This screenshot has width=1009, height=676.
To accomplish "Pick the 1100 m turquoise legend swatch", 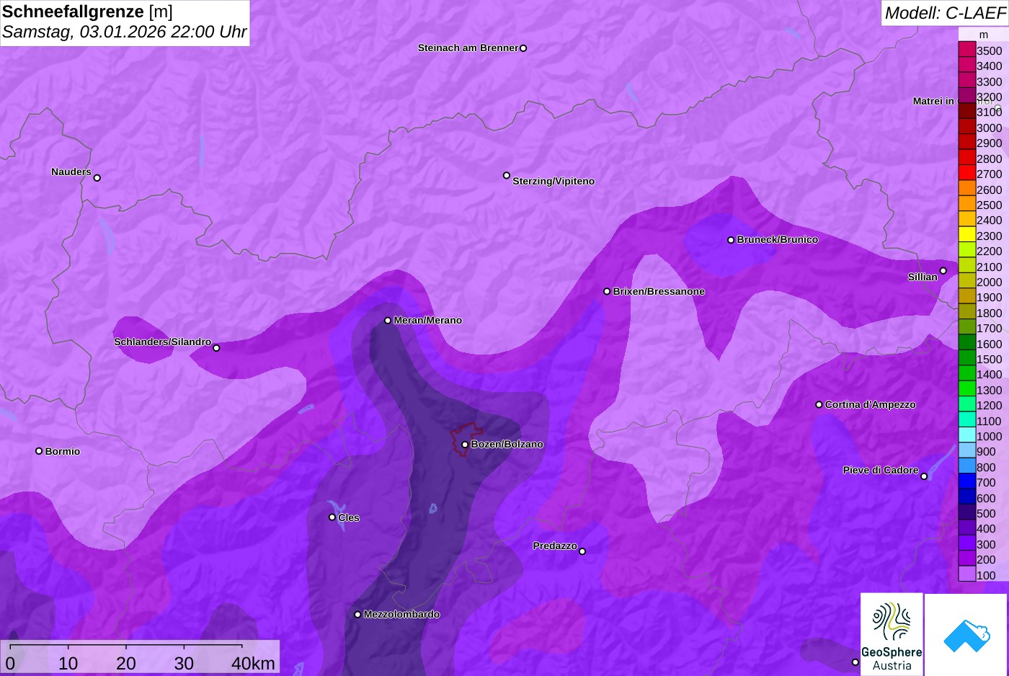I will [x=966, y=420].
